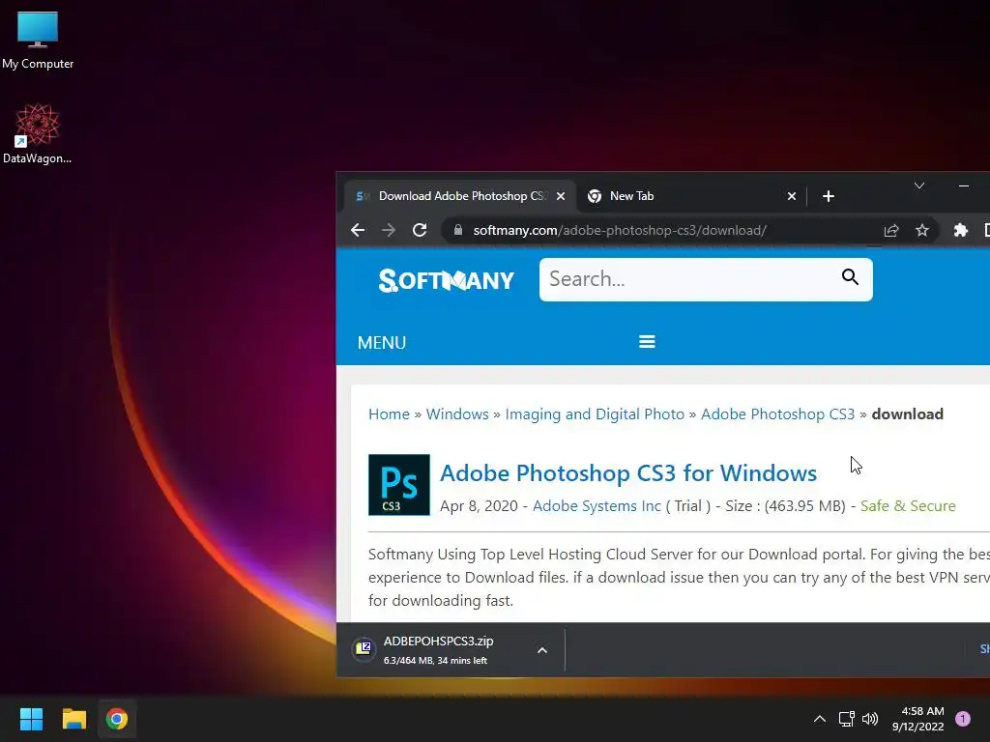Screen dimensions: 990x742
Task: Open the tab search dropdown chevron
Action: 919,185
